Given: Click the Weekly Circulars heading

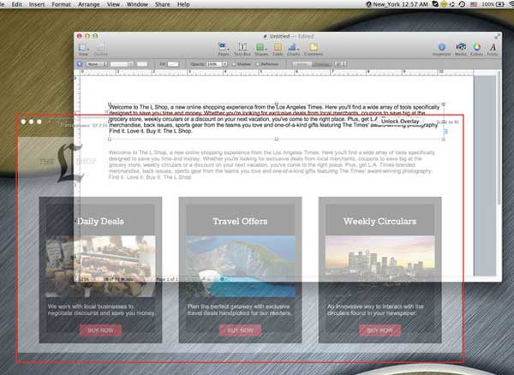Looking at the screenshot, I should click(380, 222).
